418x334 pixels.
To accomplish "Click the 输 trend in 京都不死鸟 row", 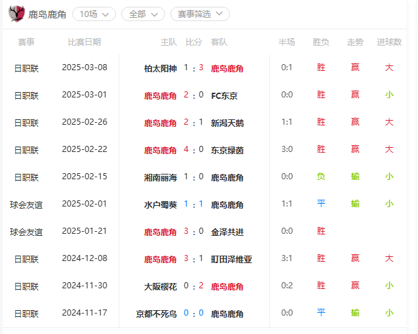I will coord(355,313).
